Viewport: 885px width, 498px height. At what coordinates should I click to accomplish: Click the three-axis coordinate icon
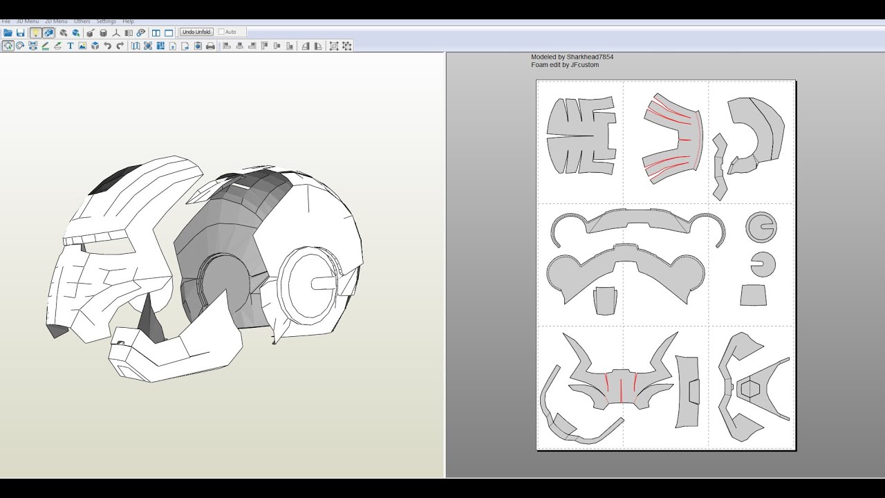(115, 33)
